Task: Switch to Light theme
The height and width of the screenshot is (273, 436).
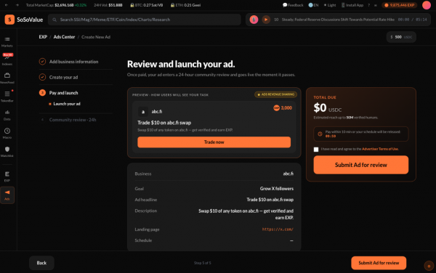Action: tap(330, 5)
